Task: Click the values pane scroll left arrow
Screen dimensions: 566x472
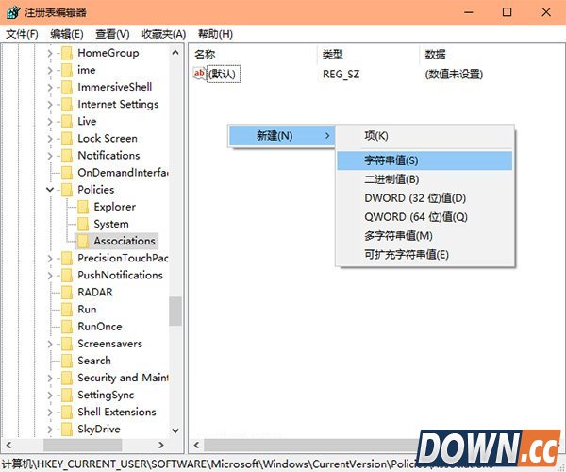Action: pos(196,445)
